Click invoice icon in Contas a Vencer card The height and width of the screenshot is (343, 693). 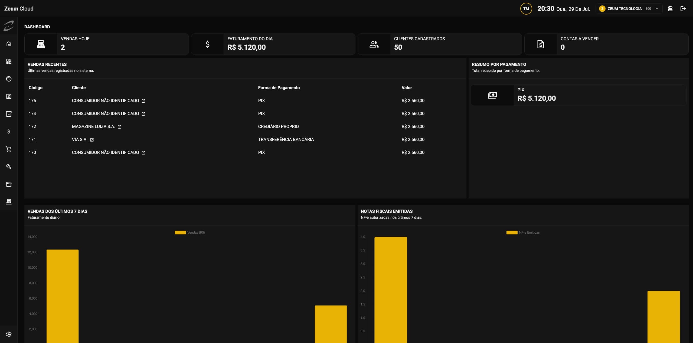(541, 44)
